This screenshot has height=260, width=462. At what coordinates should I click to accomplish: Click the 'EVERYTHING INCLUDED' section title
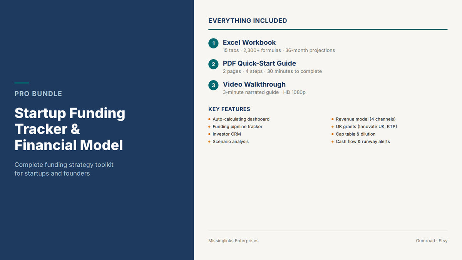[248, 21]
